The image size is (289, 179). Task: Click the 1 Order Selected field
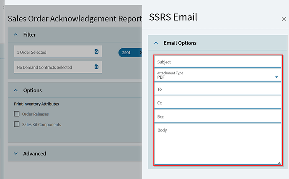58,52
